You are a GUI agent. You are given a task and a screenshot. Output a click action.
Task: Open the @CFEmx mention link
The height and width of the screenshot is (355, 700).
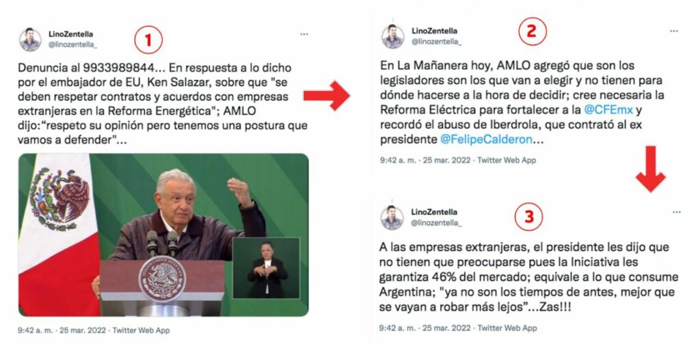608,109
